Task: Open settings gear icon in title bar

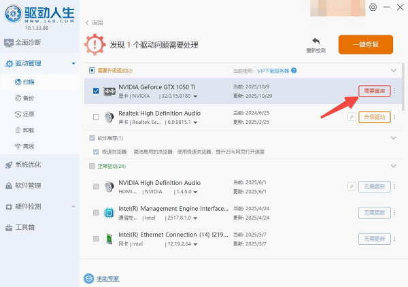Action: [372, 7]
